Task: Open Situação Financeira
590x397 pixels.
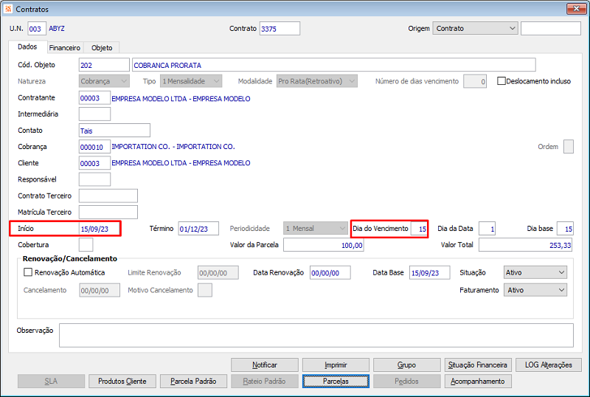Action: [x=478, y=365]
